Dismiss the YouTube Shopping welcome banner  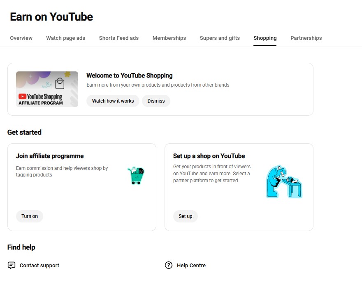click(156, 101)
